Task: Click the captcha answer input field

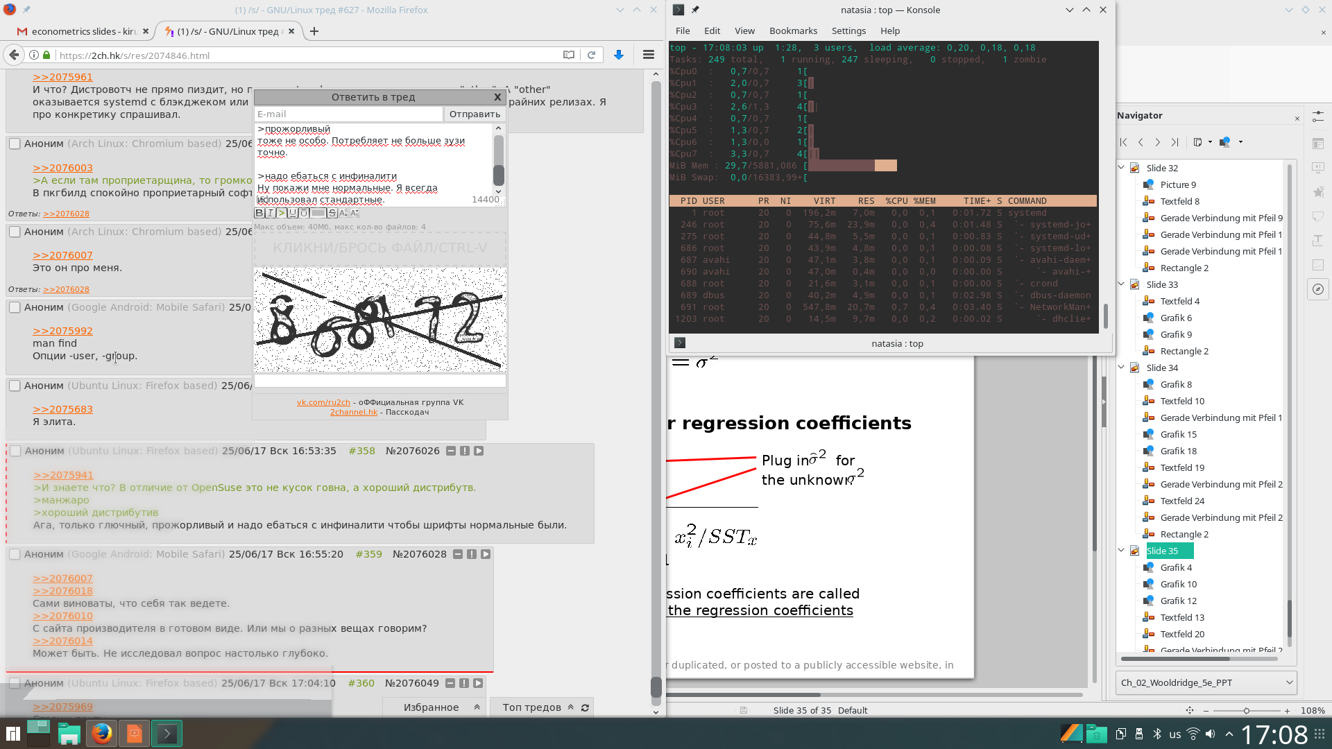Action: coord(379,381)
